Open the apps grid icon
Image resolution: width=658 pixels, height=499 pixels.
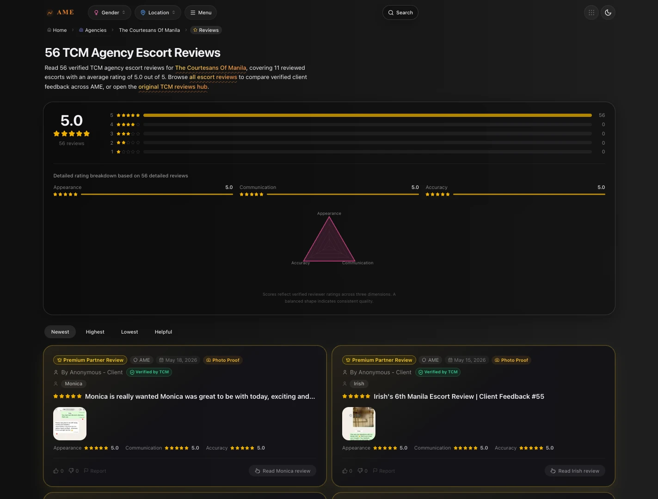591,12
